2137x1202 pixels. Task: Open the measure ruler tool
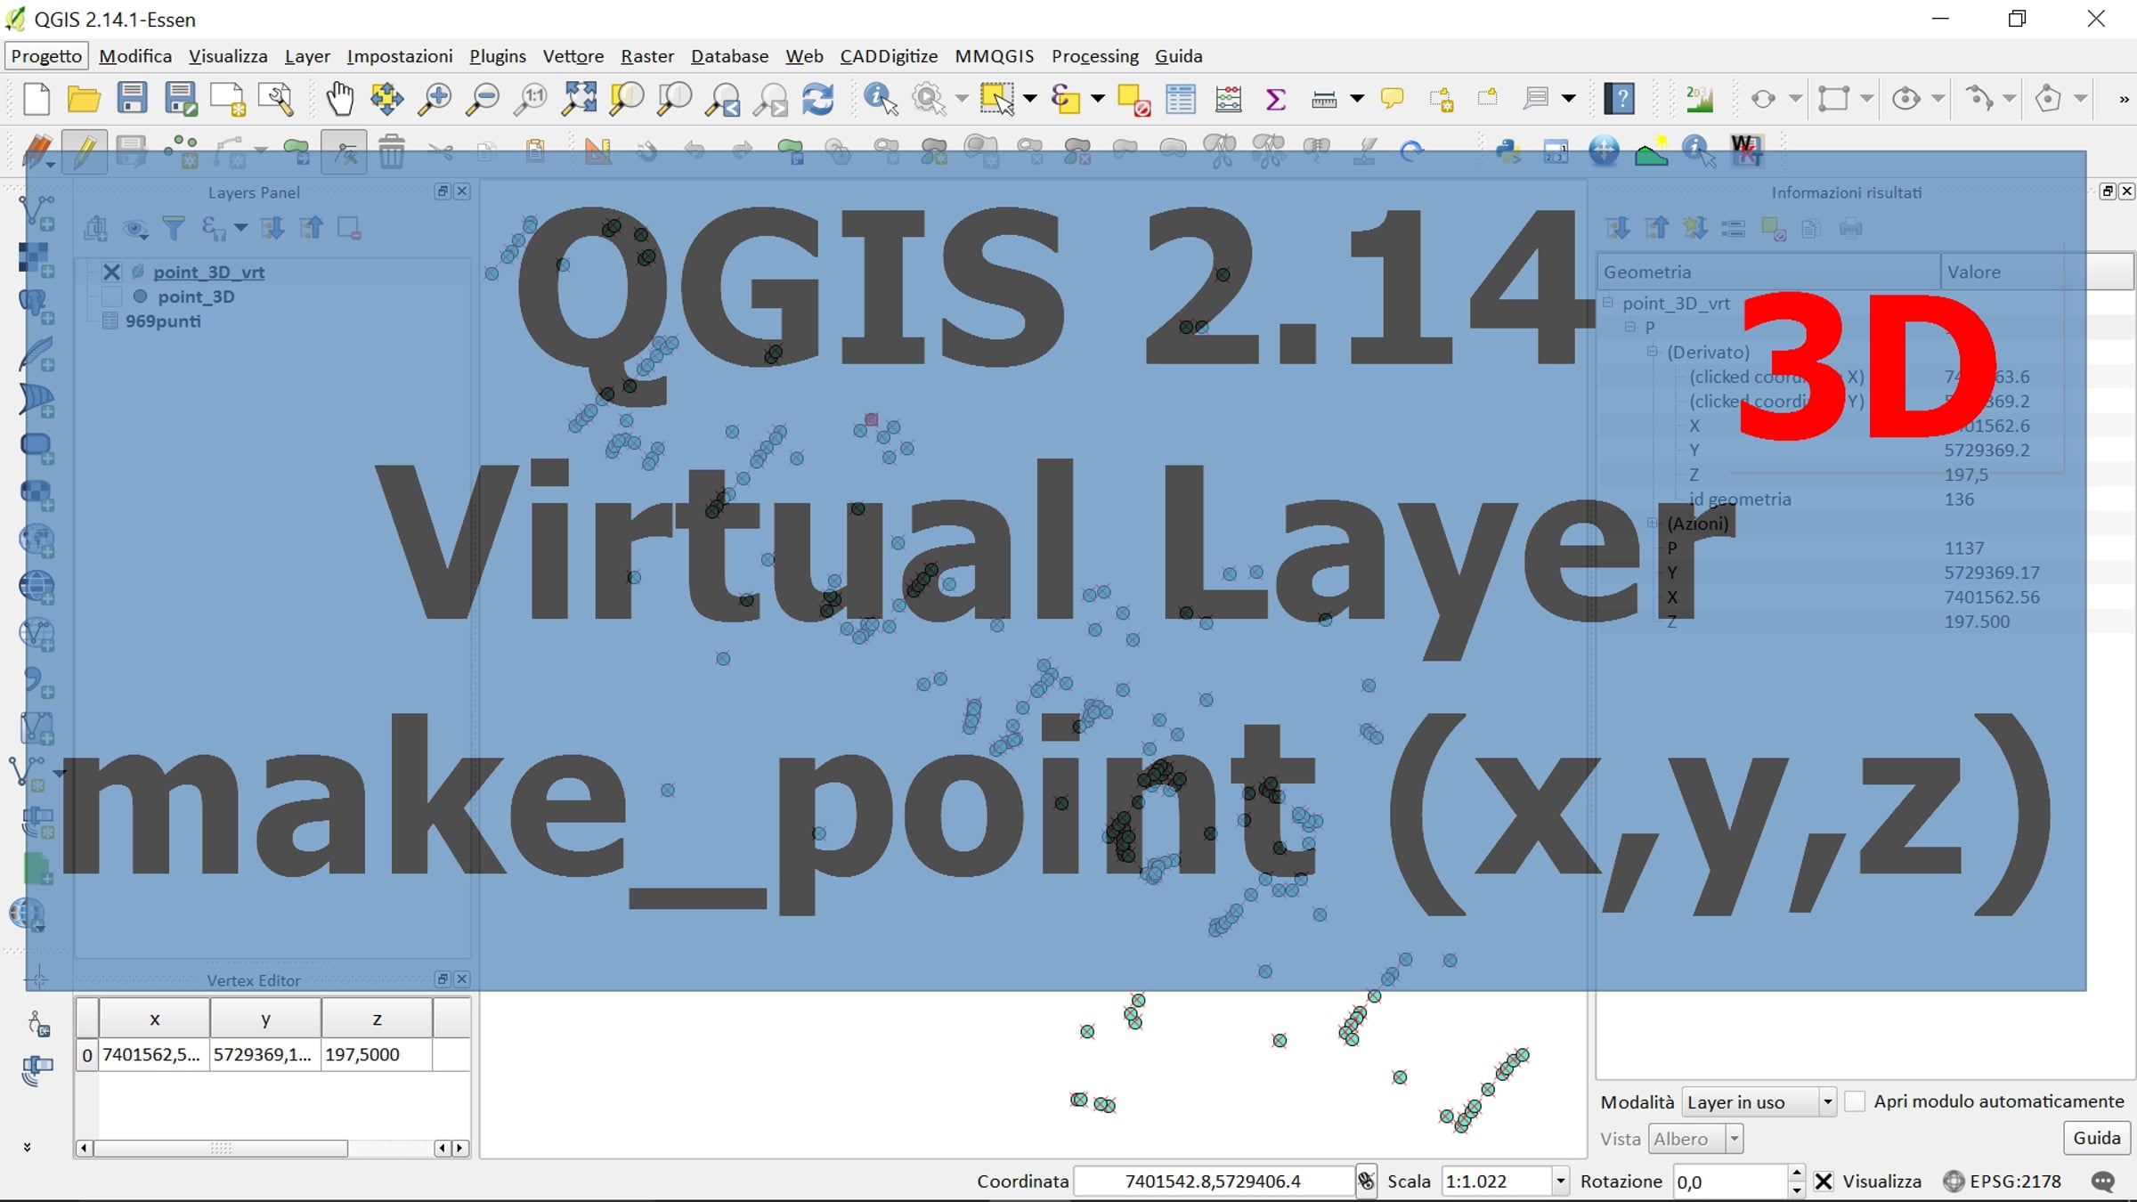click(x=1324, y=98)
